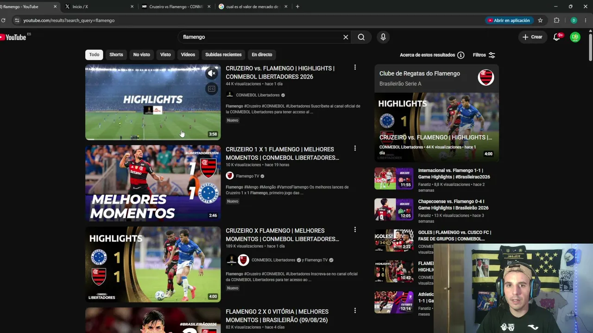Viewport: 593px width, 333px height.
Task: Open the browser extensions puzzle icon
Action: [557, 20]
